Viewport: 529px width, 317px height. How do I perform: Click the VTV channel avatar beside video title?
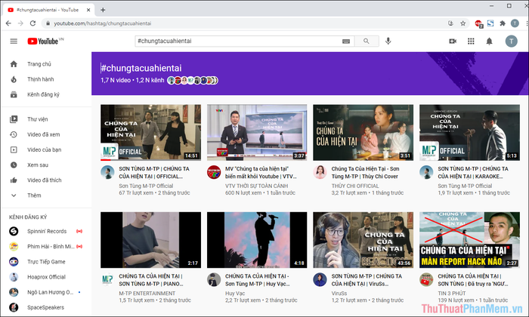tap(214, 172)
